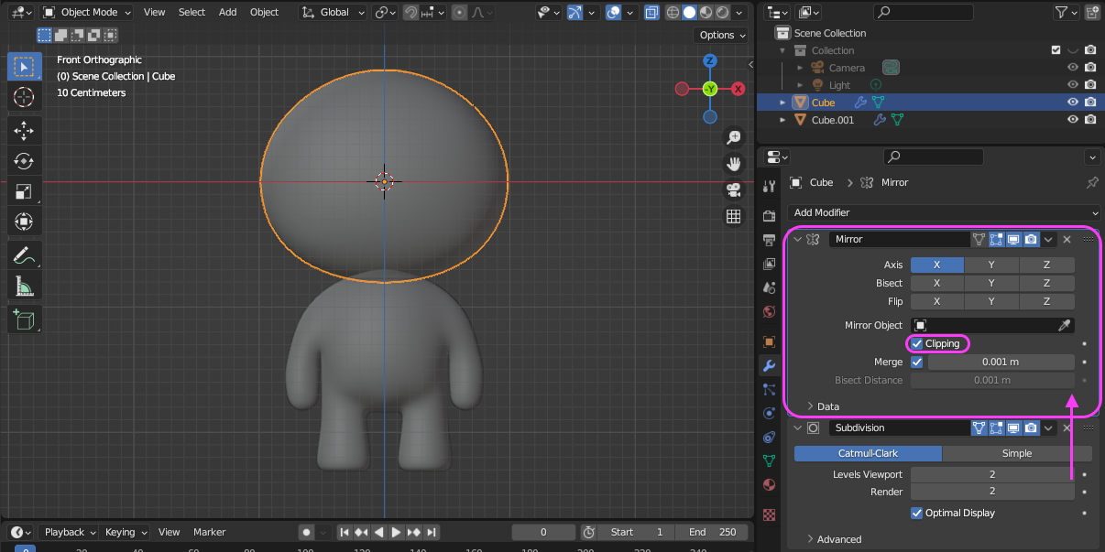
Task: Select the Measure tool
Action: pyautogui.click(x=24, y=287)
